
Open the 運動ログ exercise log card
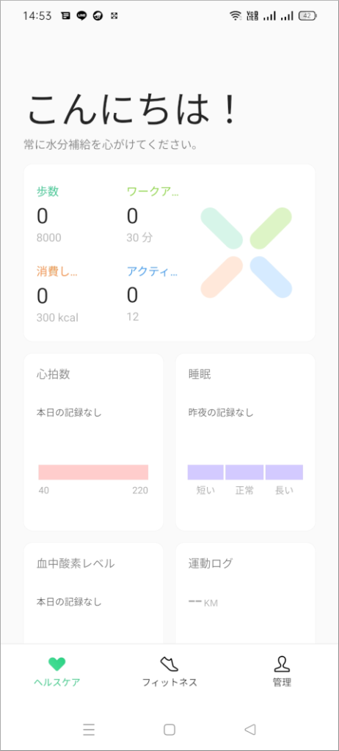pos(246,593)
